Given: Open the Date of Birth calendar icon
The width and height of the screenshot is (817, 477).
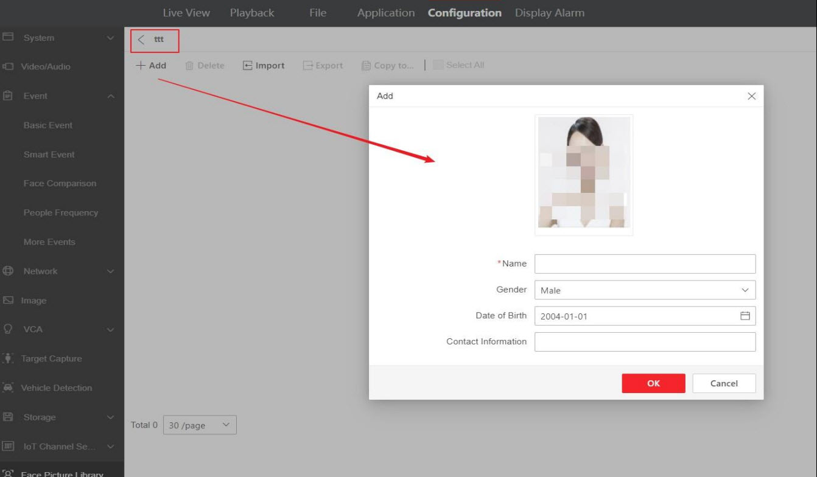Looking at the screenshot, I should [x=744, y=316].
